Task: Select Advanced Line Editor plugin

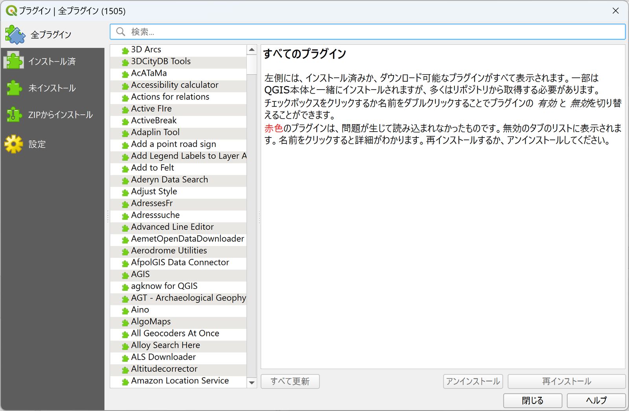Action: 178,228
